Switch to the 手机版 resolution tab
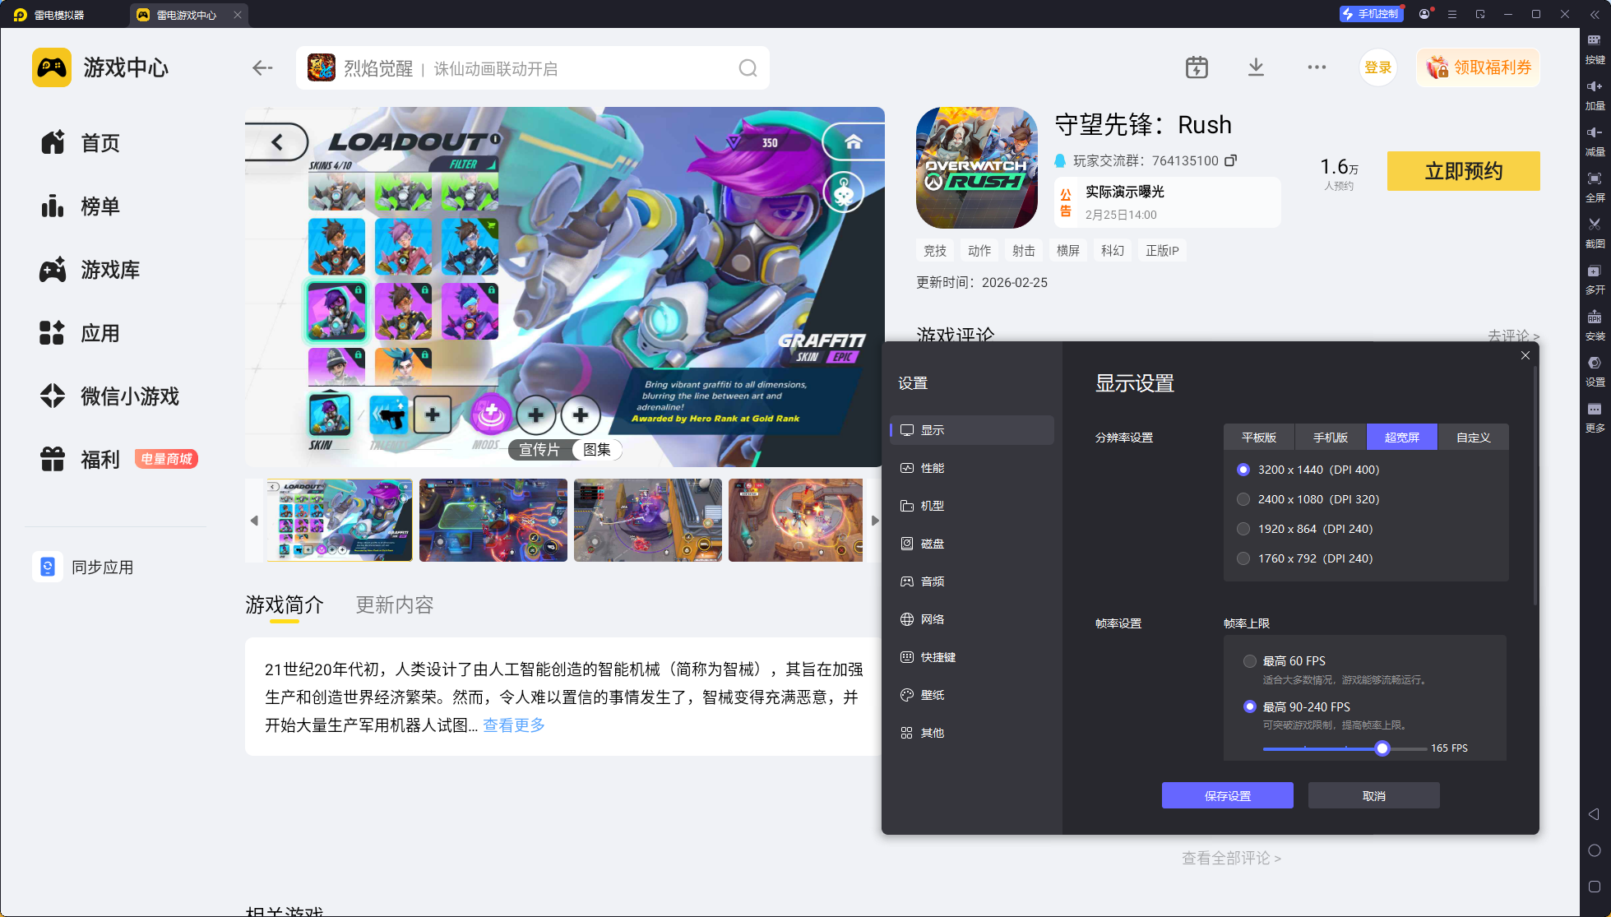Viewport: 1611px width, 917px height. [1330, 438]
